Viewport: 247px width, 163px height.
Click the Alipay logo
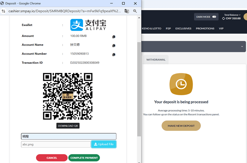click(88, 25)
